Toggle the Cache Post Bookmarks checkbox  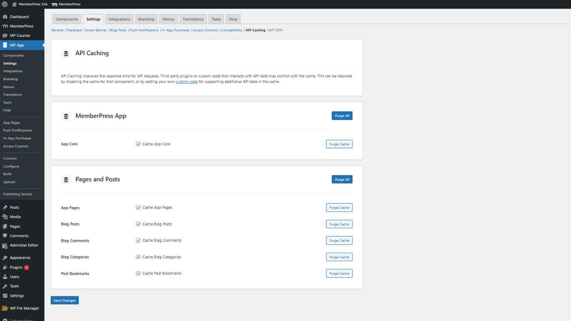(x=138, y=273)
